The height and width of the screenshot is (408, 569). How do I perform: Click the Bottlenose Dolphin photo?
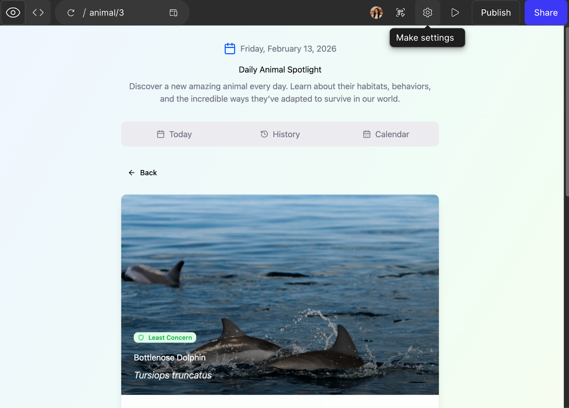click(280, 266)
